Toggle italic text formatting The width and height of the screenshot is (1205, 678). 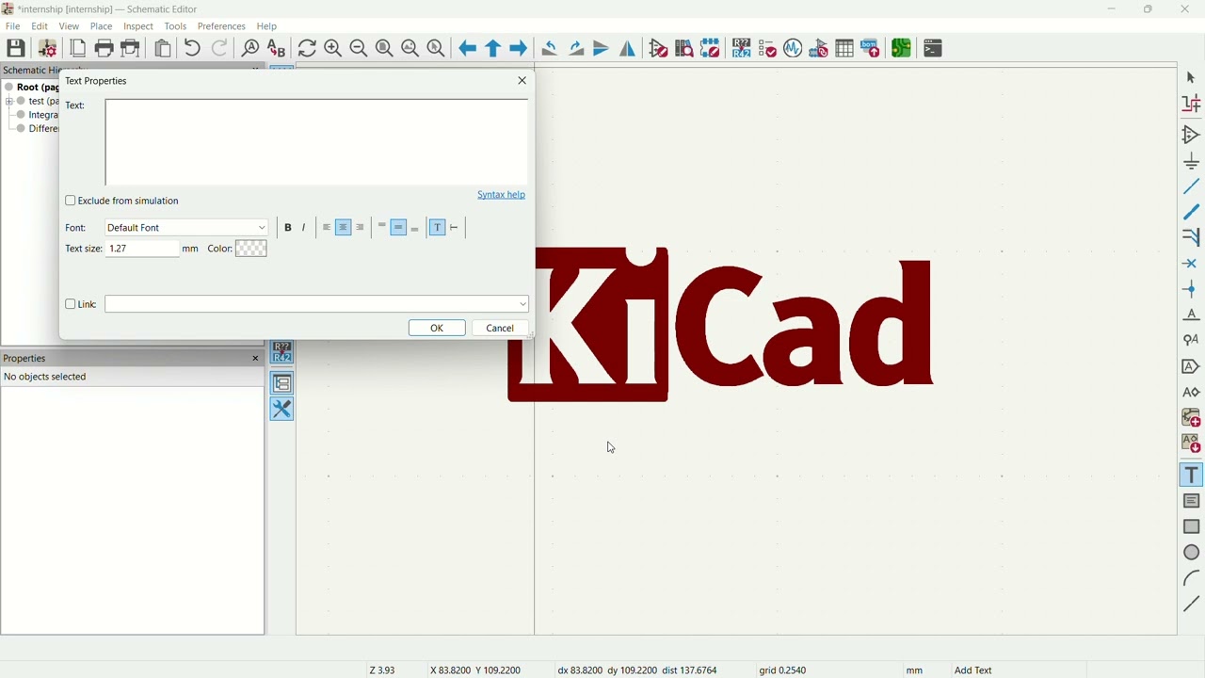305,228
